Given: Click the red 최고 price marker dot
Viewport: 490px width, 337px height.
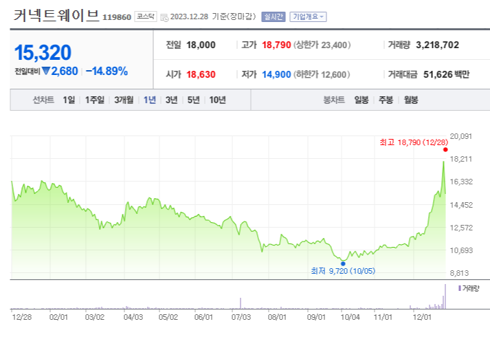Looking at the screenshot, I should (445, 150).
